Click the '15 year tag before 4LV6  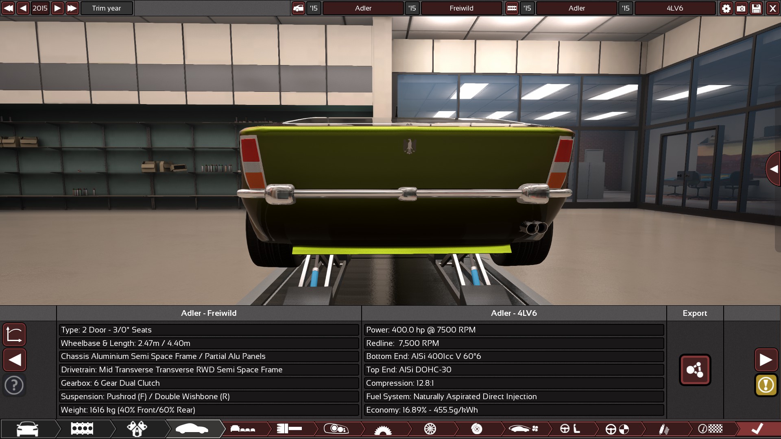pyautogui.click(x=626, y=8)
